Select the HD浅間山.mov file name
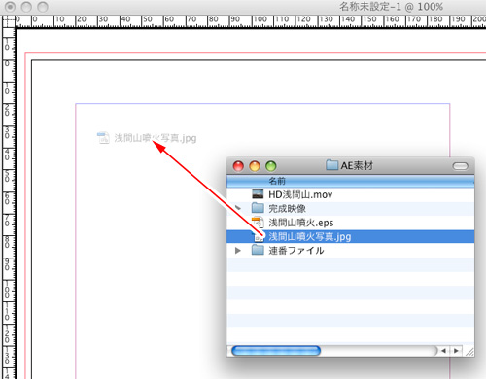Screen dimensions: 486x379 coord(300,194)
